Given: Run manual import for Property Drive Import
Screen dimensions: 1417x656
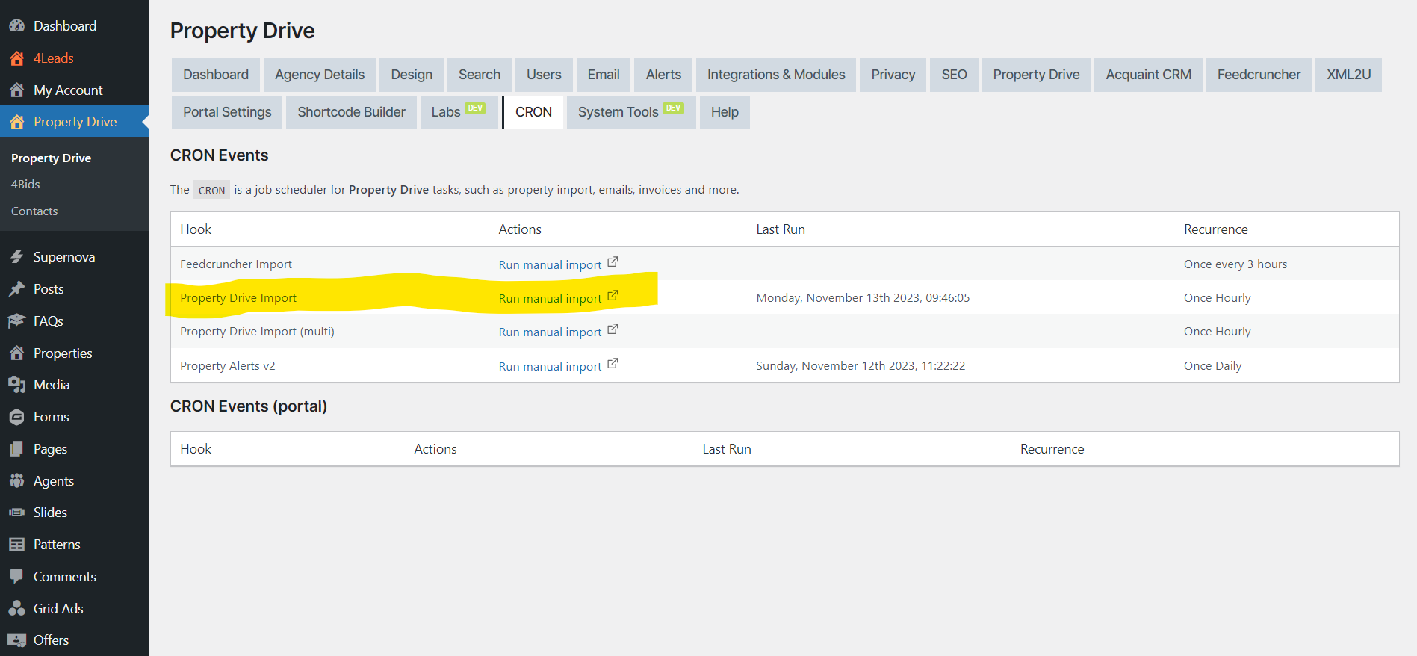Looking at the screenshot, I should tap(550, 299).
